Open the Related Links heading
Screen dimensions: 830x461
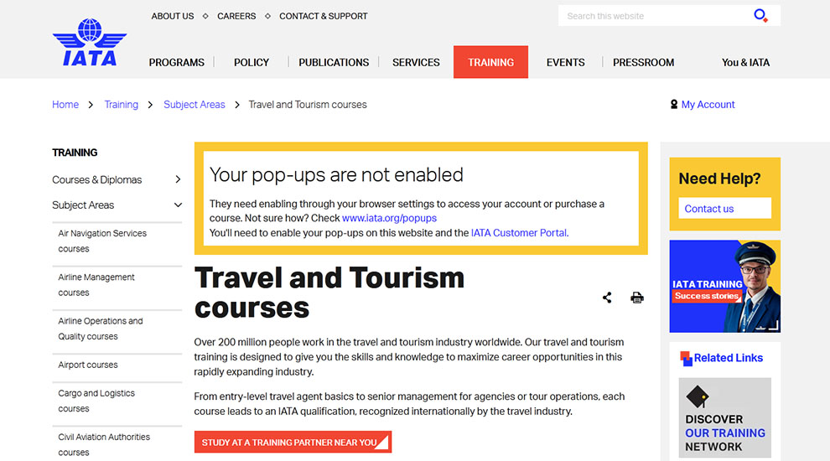click(729, 358)
